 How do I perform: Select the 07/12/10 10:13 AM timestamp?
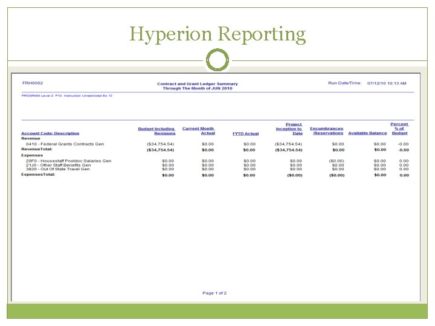387,83
